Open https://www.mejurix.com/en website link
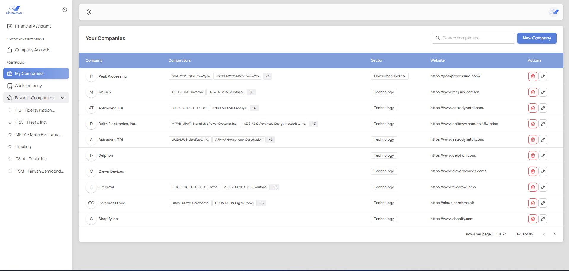Image resolution: width=569 pixels, height=271 pixels. [x=455, y=92]
